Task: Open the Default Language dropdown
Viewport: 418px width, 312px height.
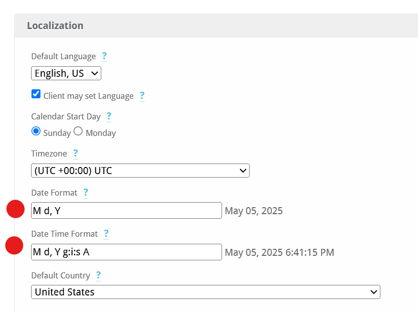Action: pyautogui.click(x=66, y=73)
